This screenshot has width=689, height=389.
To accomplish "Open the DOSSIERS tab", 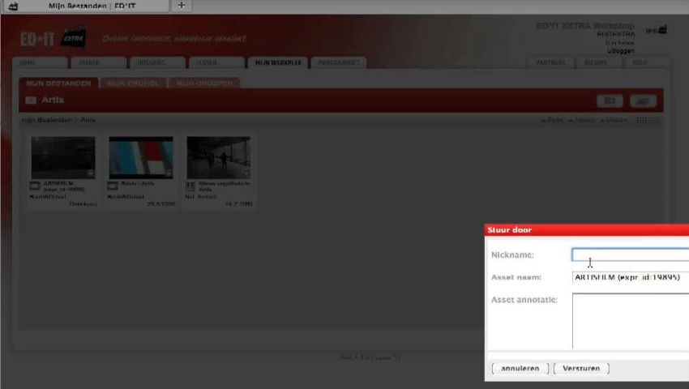I will pyautogui.click(x=157, y=63).
